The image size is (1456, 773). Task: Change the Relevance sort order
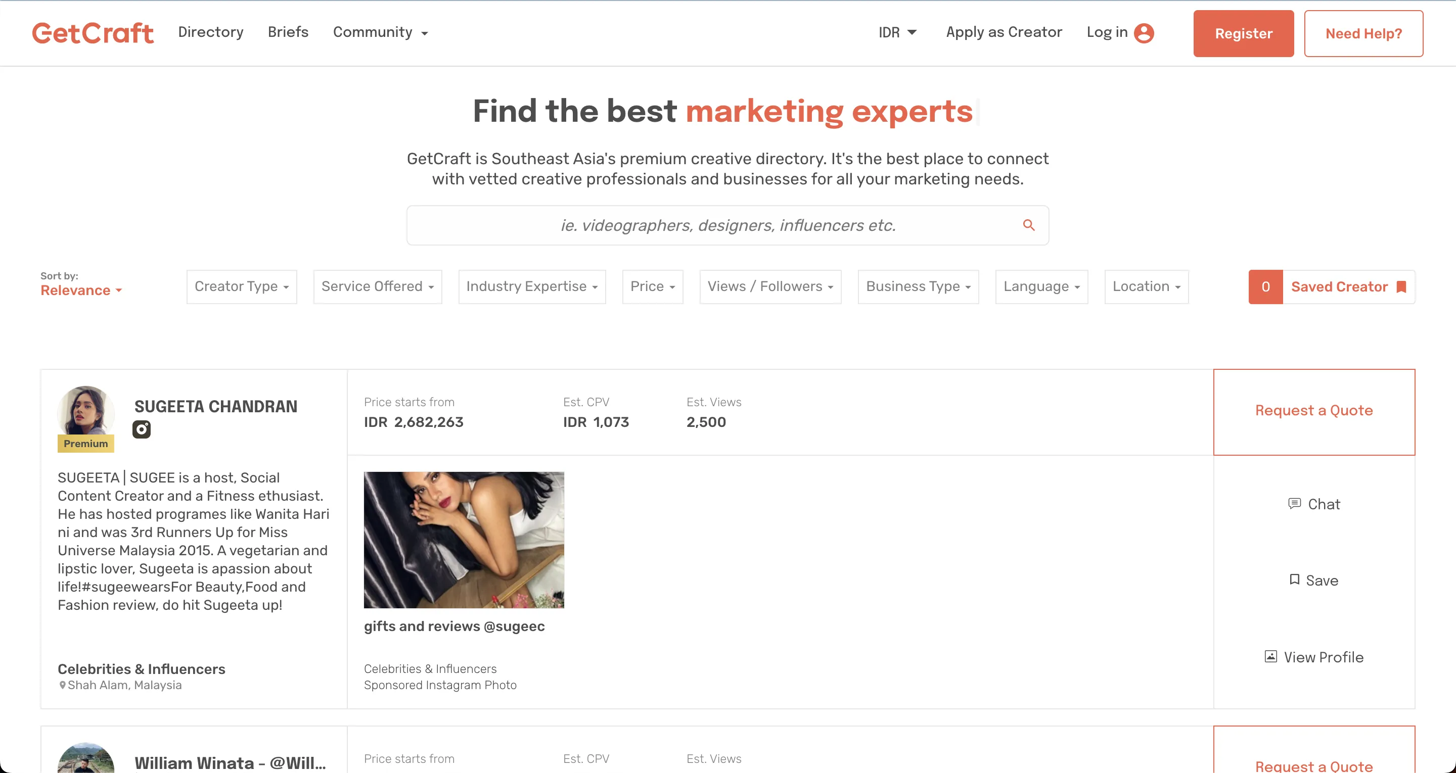pyautogui.click(x=81, y=291)
